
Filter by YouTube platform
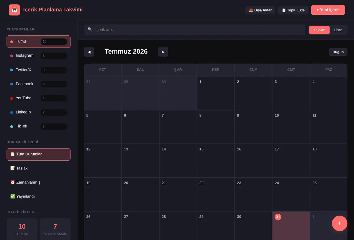pyautogui.click(x=39, y=98)
